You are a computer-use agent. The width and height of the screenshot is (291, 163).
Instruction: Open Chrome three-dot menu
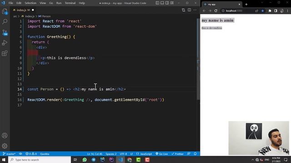[x=288, y=11]
